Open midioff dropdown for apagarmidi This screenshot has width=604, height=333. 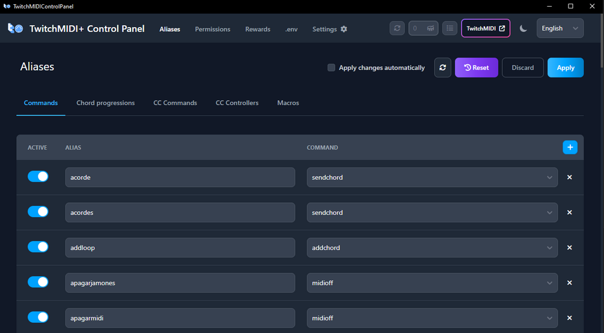point(432,318)
